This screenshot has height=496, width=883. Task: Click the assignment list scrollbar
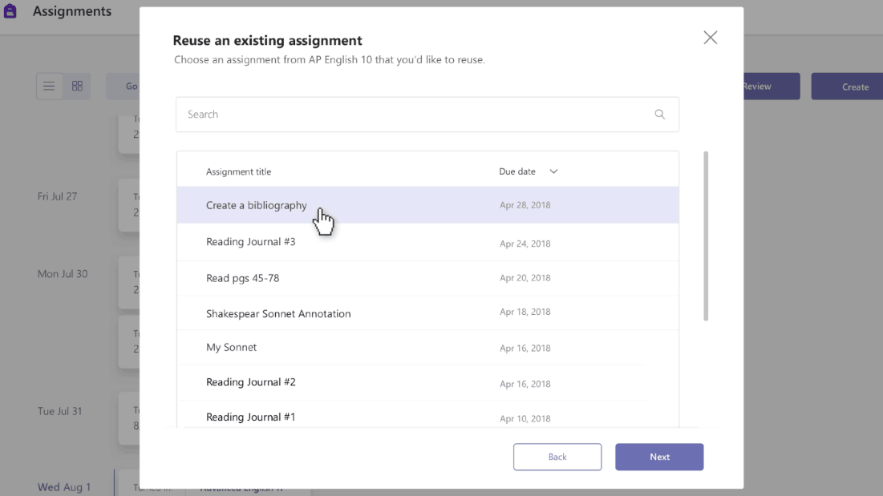(706, 236)
